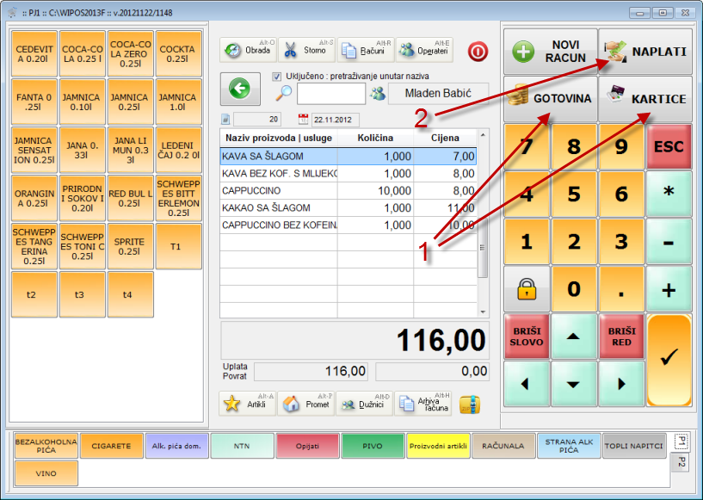This screenshot has height=500, width=703.
Task: Toggle the 'Uključeno: pretraživanje unutar naziva' checkbox
Action: [277, 76]
